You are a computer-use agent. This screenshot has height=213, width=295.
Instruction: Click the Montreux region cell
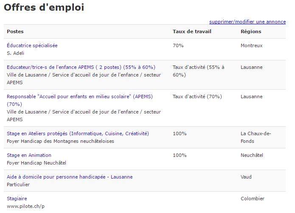[252, 45]
